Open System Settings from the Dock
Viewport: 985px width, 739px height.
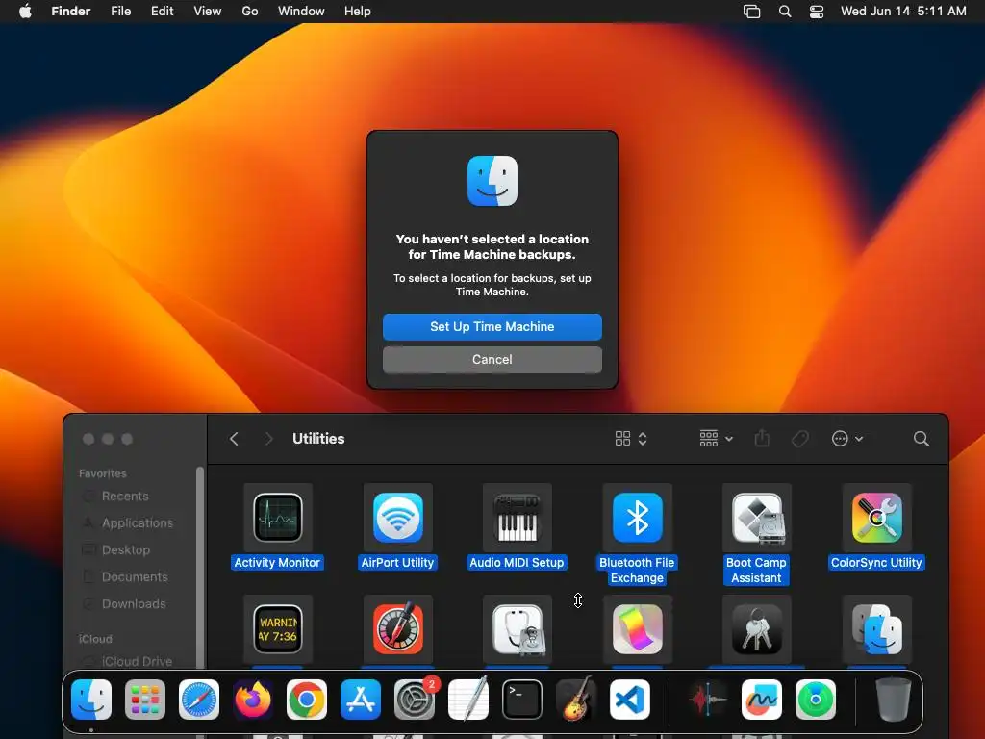(415, 700)
